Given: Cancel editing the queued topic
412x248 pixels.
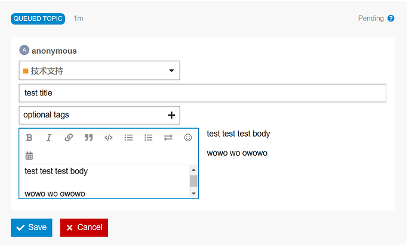Looking at the screenshot, I should (84, 228).
